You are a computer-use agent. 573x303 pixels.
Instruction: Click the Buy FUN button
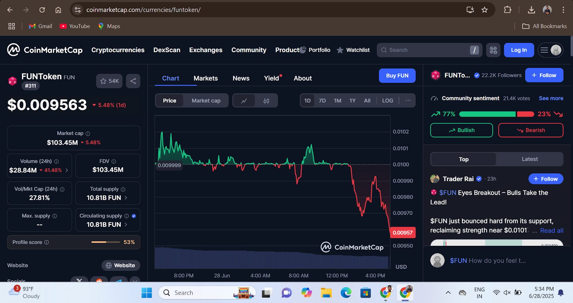click(x=397, y=76)
